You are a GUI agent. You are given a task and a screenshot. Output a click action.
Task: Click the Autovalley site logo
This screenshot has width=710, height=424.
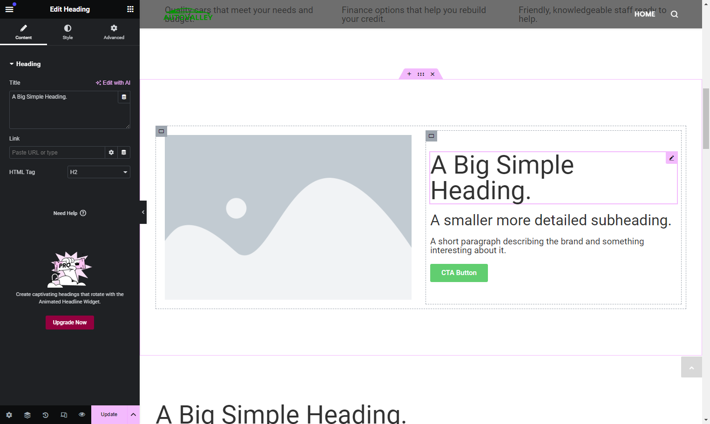pos(188,15)
